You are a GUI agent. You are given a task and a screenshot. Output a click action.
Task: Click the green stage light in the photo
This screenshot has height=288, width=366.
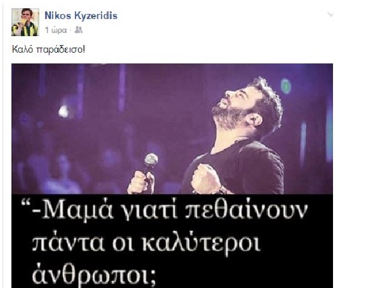285,86
